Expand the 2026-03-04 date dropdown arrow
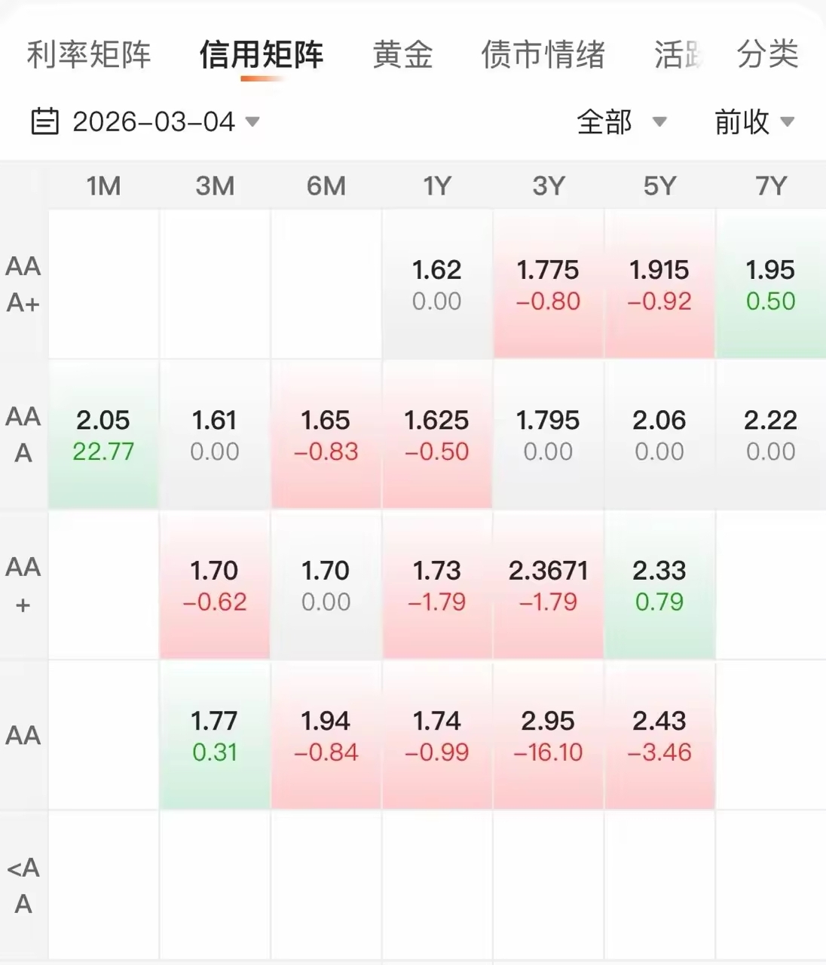Image resolution: width=826 pixels, height=965 pixels. point(253,121)
